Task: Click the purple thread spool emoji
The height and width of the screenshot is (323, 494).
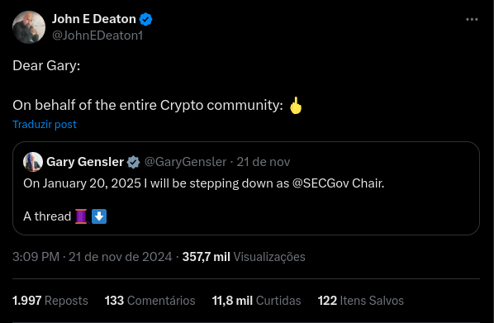Action: pyautogui.click(x=82, y=216)
